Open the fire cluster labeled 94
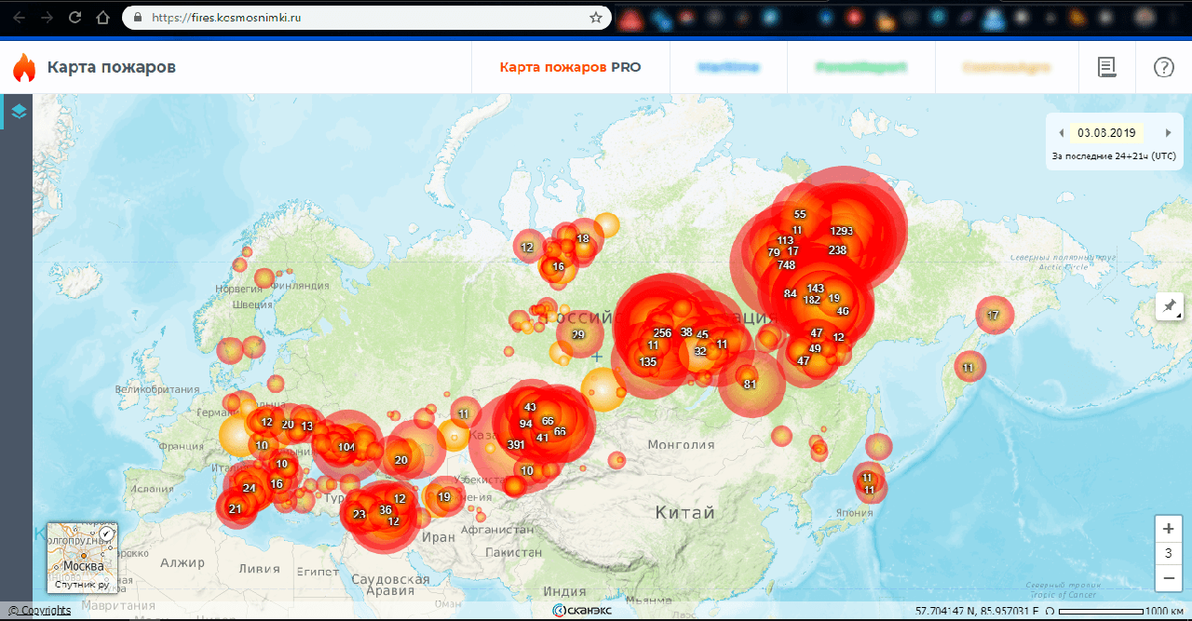The height and width of the screenshot is (621, 1192). [526, 424]
